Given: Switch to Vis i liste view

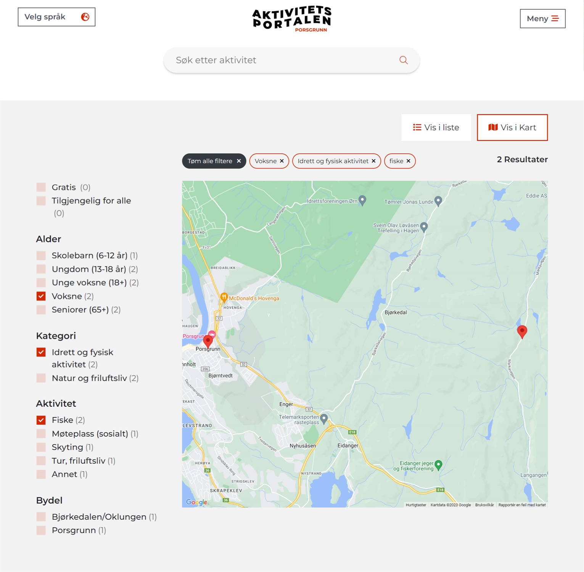Looking at the screenshot, I should pos(436,127).
